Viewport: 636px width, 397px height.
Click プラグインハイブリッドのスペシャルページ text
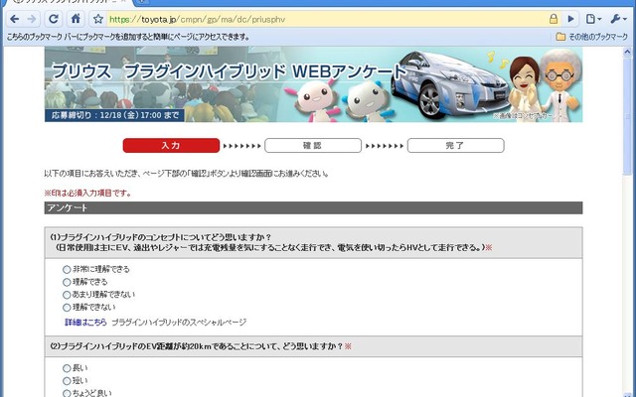click(x=179, y=323)
